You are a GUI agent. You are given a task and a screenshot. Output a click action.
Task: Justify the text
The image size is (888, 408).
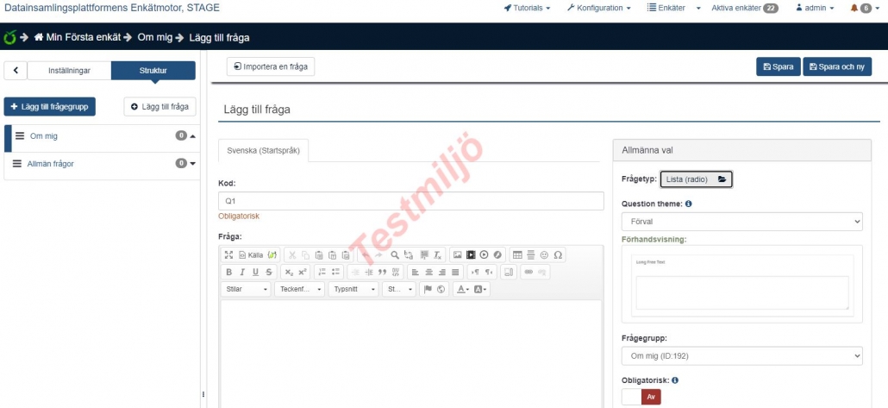coord(455,272)
